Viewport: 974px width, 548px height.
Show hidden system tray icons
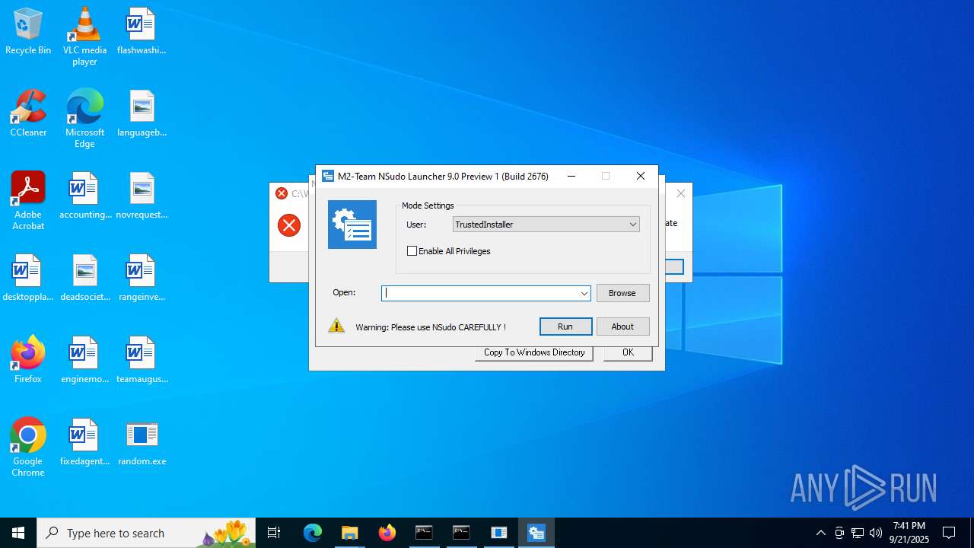coord(820,533)
